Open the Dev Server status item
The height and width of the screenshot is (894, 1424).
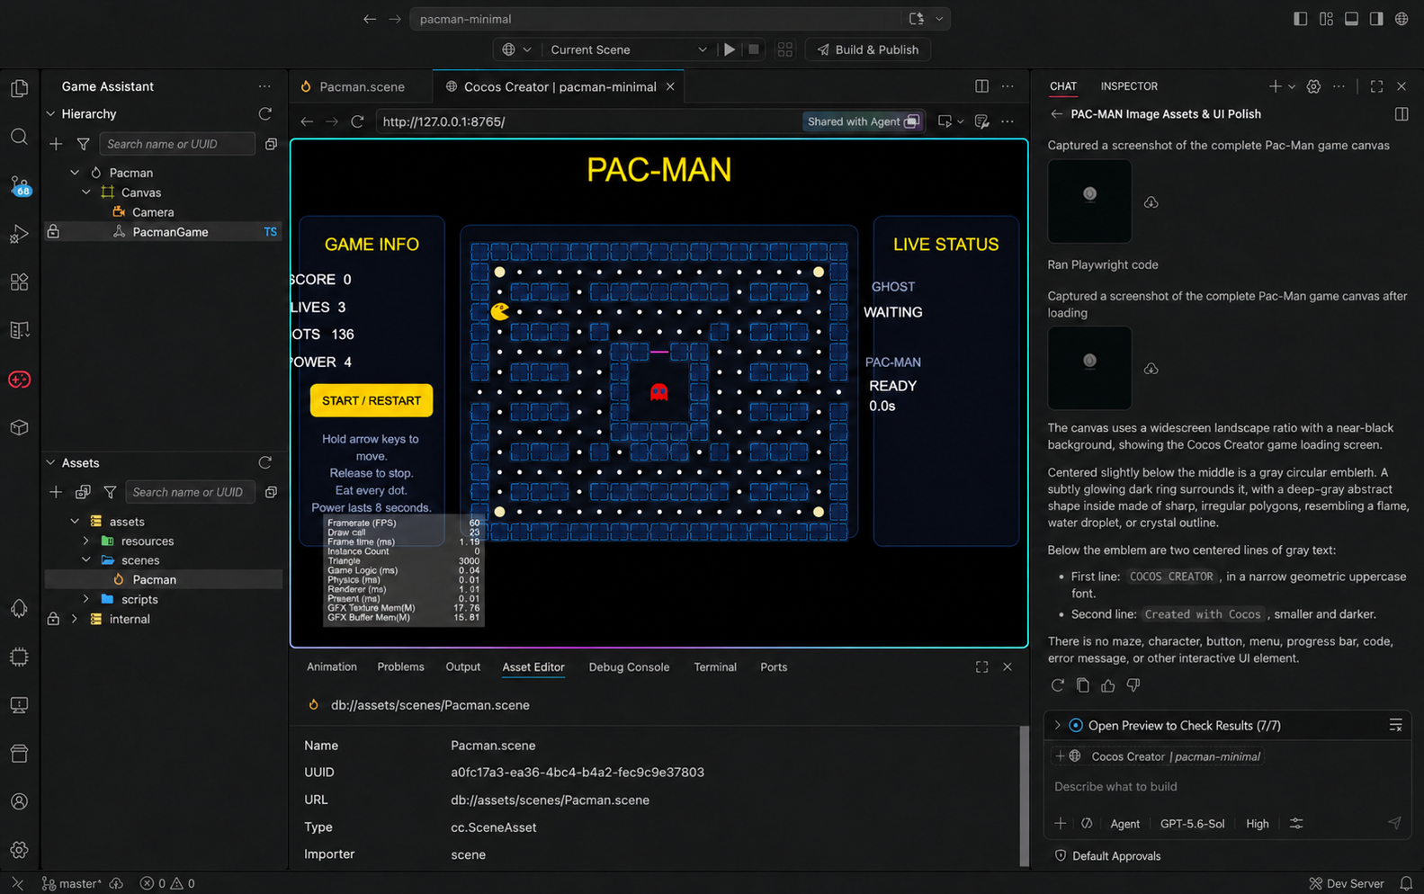(x=1346, y=883)
